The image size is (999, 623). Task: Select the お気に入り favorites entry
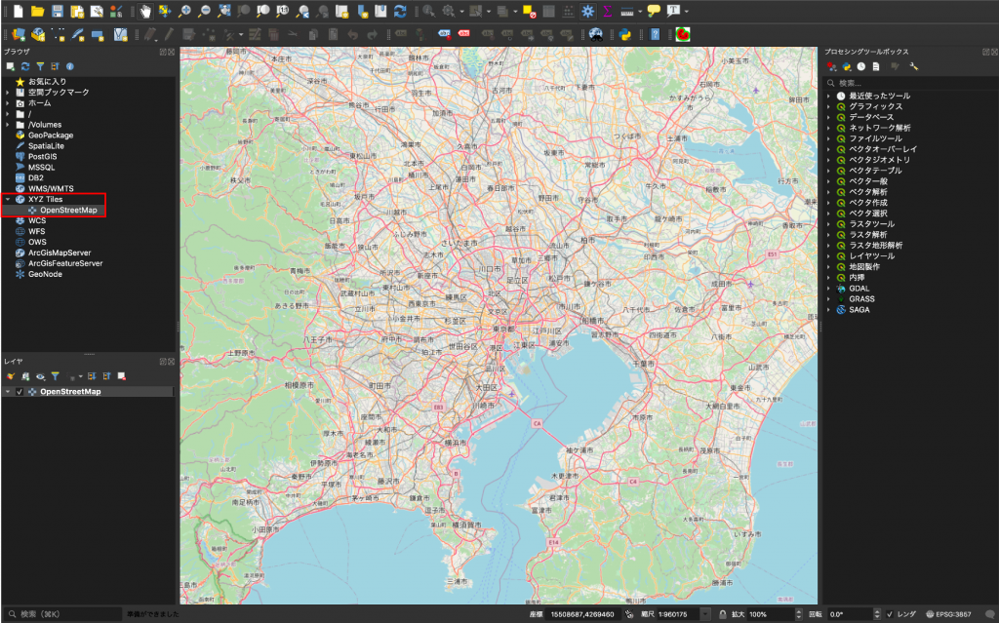click(47, 82)
